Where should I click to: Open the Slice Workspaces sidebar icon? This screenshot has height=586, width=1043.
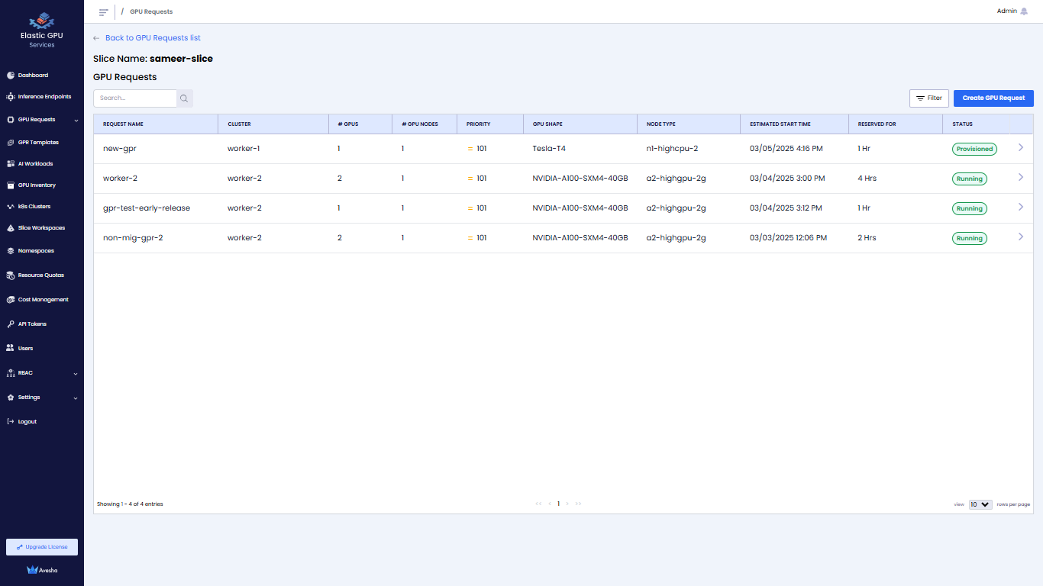(x=11, y=228)
